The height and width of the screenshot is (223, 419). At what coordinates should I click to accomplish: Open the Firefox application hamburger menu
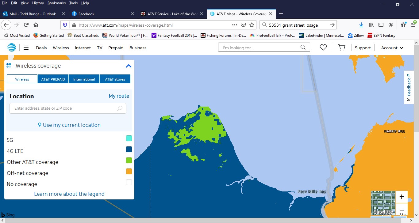[413, 25]
